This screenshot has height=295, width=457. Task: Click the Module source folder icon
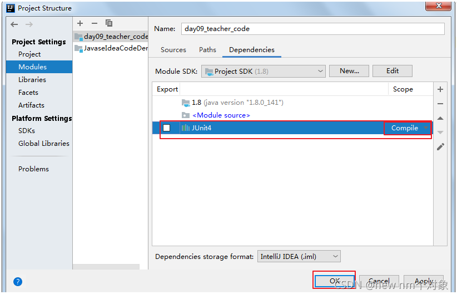(x=186, y=115)
